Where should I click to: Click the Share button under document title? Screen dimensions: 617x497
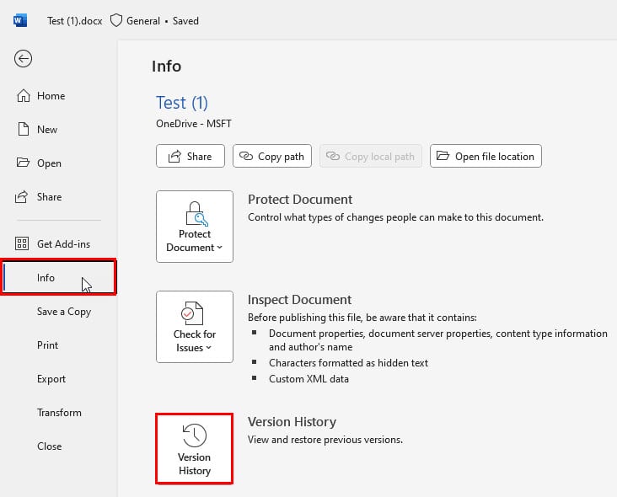tap(190, 156)
